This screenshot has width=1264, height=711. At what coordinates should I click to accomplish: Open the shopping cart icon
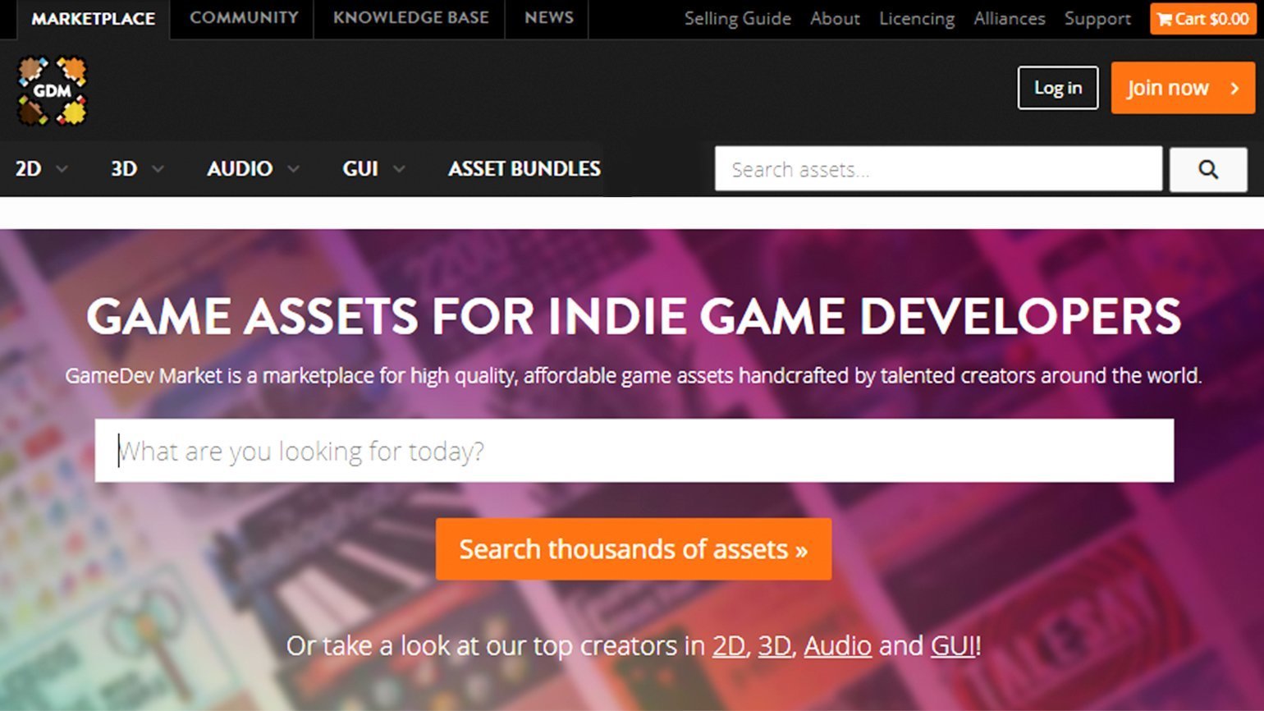1202,18
